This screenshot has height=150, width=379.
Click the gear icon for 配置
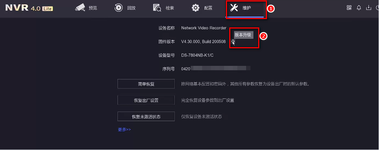coord(196,8)
